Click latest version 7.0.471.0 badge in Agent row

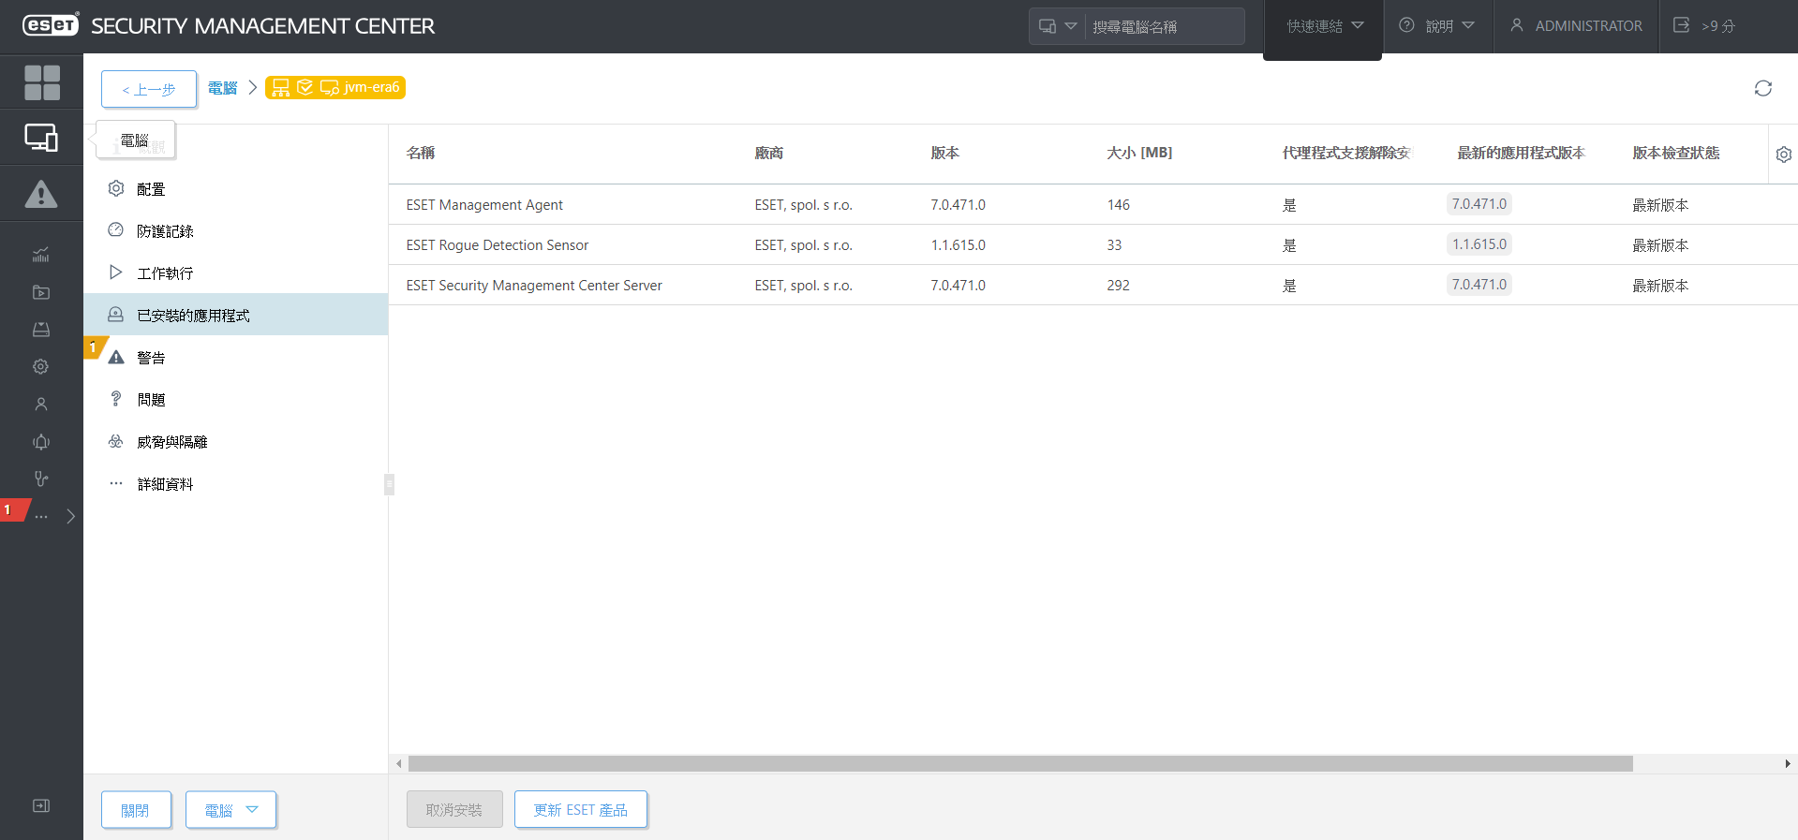[x=1479, y=204]
